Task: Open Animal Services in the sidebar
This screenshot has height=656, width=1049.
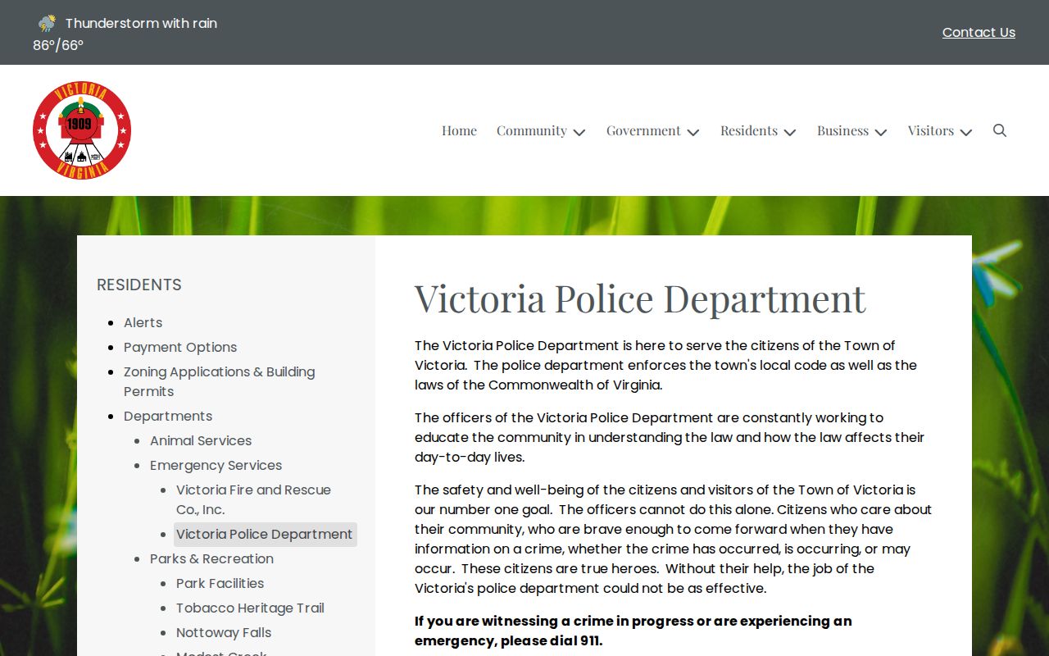Action: pyautogui.click(x=201, y=440)
